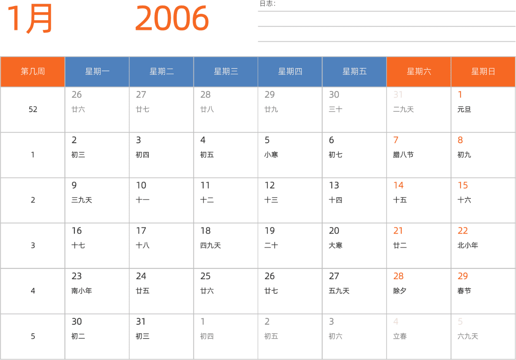
Task: Click January 8 labeled 初九
Action: (x=483, y=155)
